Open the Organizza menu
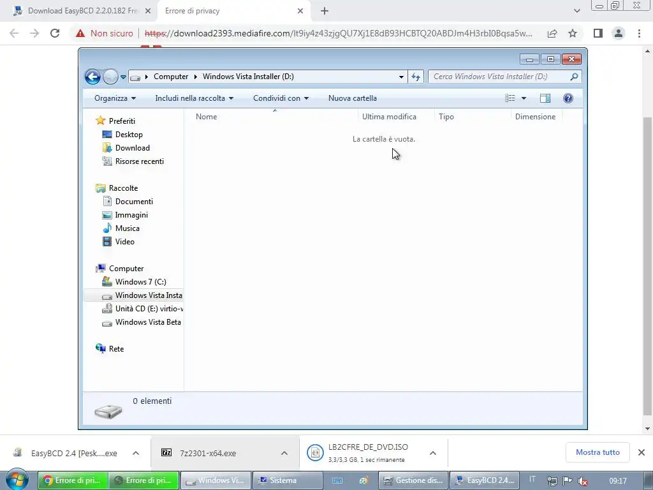Viewport: 653px width, 490px height. click(115, 98)
